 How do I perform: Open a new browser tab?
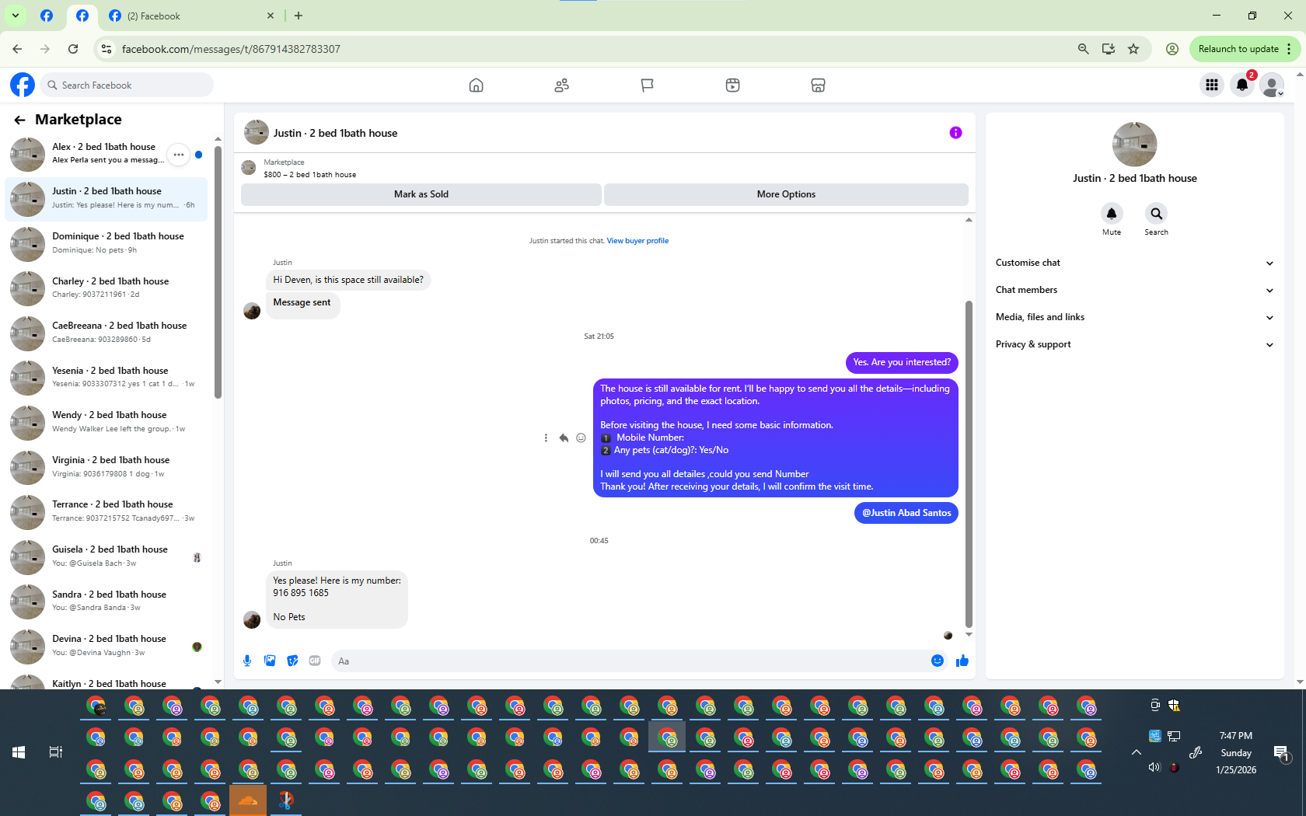point(299,16)
